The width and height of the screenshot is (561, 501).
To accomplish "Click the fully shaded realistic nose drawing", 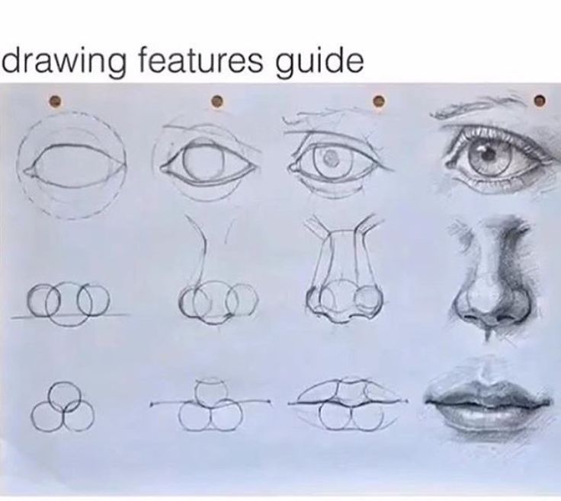I will [x=492, y=278].
